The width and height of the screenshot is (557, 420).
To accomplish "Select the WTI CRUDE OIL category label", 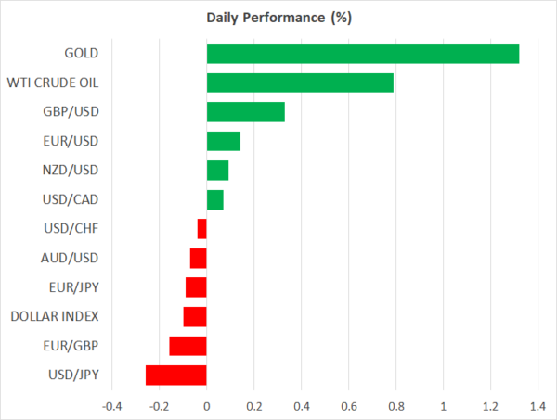I will (x=54, y=83).
